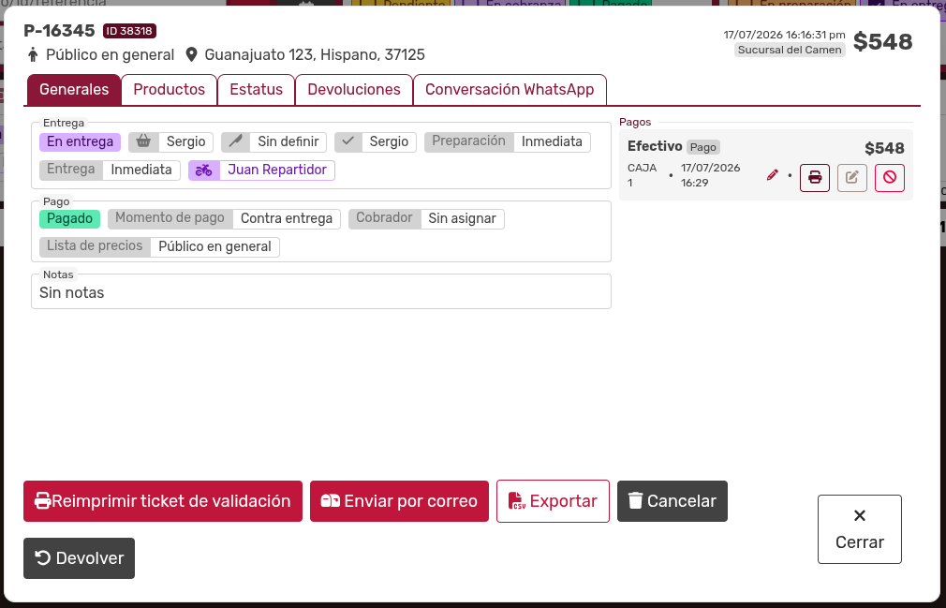Click the payment date 17/07/2026 16:29
Screen dimensions: 946x608
(x=711, y=175)
